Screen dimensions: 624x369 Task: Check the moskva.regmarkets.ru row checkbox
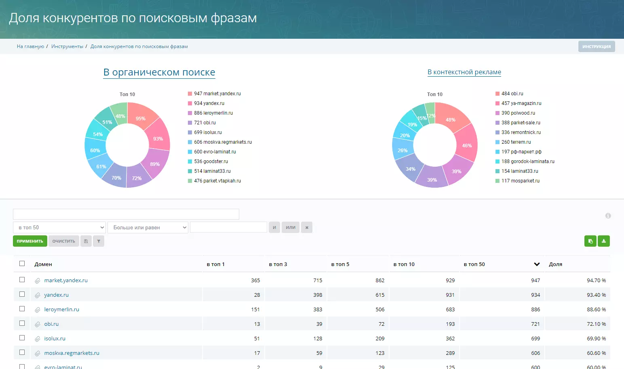coord(22,352)
